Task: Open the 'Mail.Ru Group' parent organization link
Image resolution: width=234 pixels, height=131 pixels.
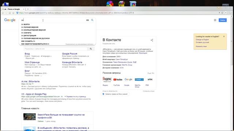Action: coord(127,65)
